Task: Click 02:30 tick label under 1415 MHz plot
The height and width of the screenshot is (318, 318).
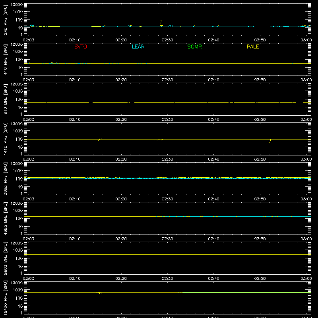Action: point(167,159)
